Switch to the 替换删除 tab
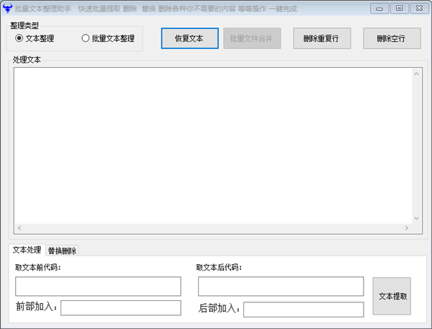The width and height of the screenshot is (432, 329). tap(62, 251)
